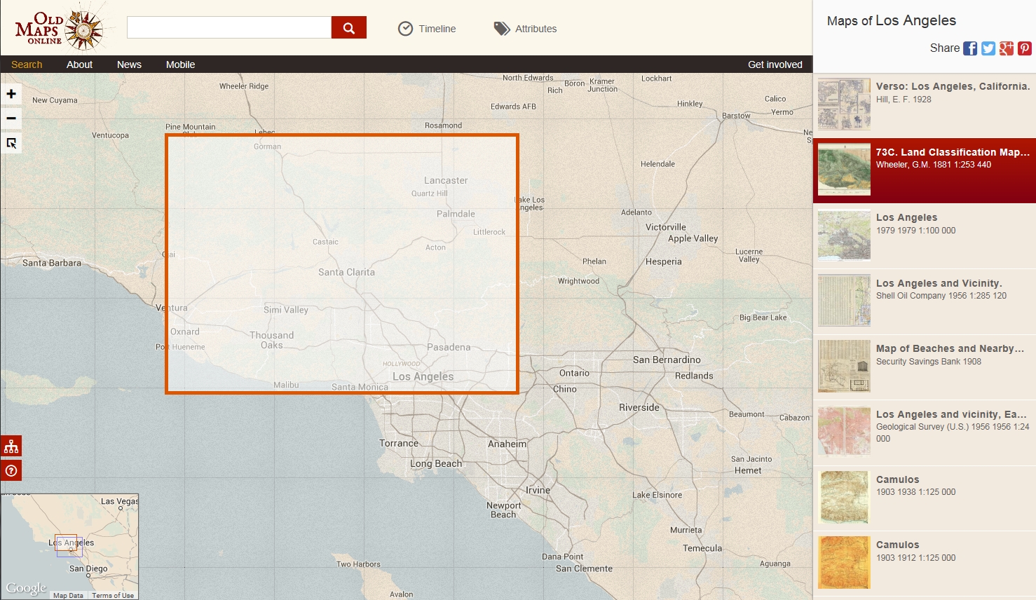Open the Verso: Los Angeles, California map thumbnail
This screenshot has width=1036, height=600.
tap(844, 104)
